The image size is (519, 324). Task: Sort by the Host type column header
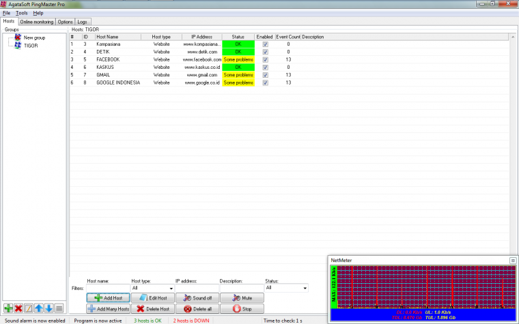[161, 37]
